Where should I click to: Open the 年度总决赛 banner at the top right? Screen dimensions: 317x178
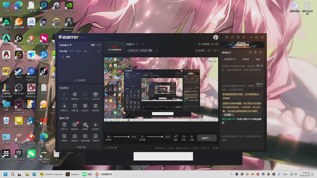pyautogui.click(x=242, y=45)
